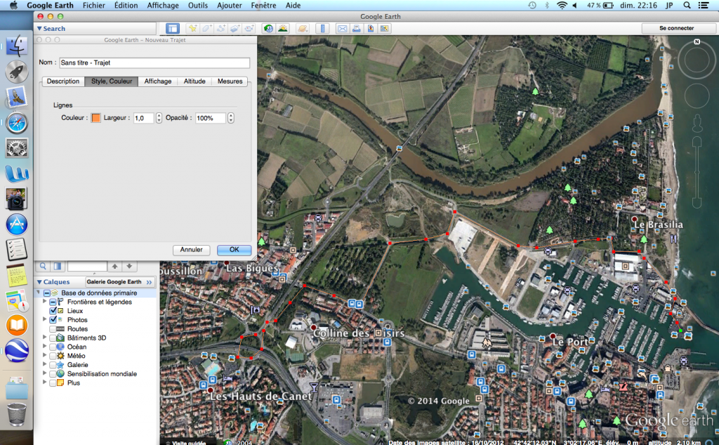Collapse the Calques panel
Image resolution: width=719 pixels, height=445 pixels.
click(x=39, y=281)
